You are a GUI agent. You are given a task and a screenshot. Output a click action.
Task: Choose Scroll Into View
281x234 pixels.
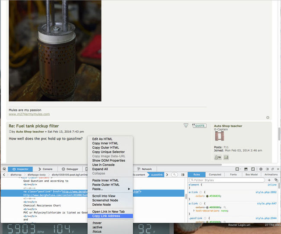(x=110, y=196)
